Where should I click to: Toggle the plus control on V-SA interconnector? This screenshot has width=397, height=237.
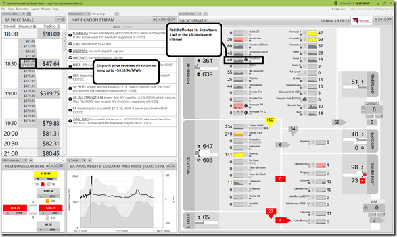pos(366,208)
